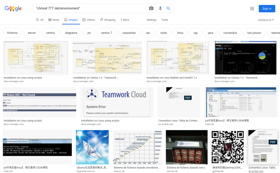
Task: Open 'Installation on Linux RedHat and CentOS 7.x'
Action: 172,78
